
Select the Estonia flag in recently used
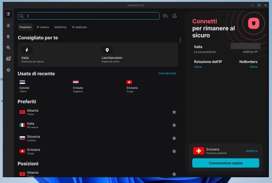22,82
